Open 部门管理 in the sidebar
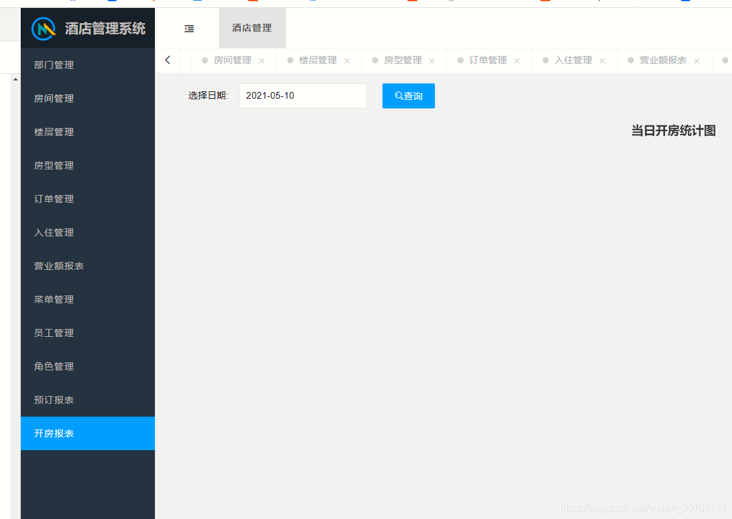732x519 pixels. pos(88,65)
